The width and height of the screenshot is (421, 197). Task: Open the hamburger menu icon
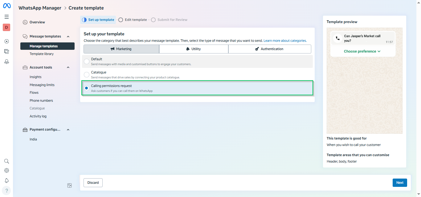pos(6,17)
